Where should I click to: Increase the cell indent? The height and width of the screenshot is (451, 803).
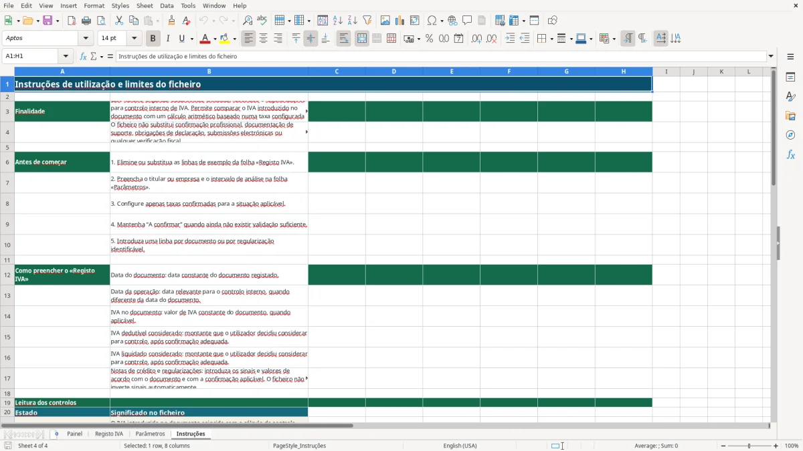coord(510,39)
